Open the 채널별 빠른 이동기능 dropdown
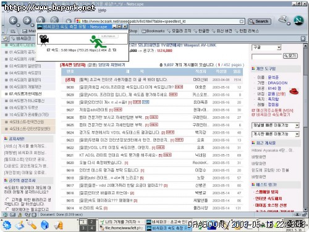Image resolution: width=309 pixels, height=232 pixels. coord(276,125)
